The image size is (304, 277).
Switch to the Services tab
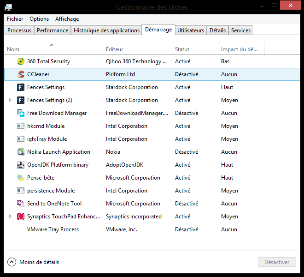click(240, 30)
